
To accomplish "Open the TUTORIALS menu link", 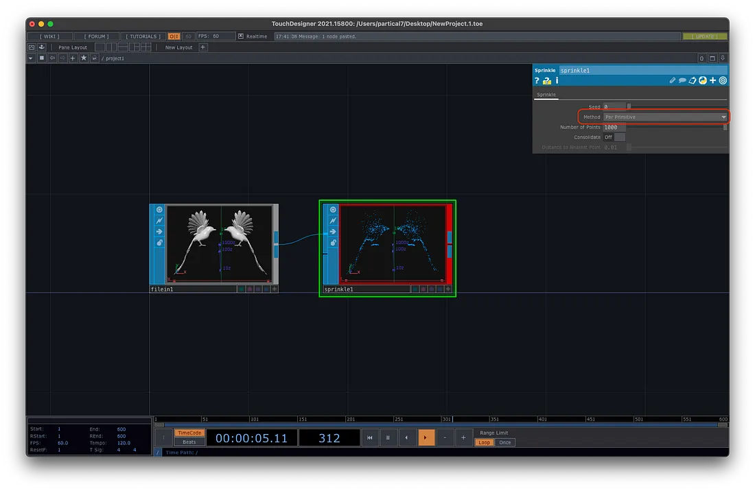I will (x=144, y=36).
